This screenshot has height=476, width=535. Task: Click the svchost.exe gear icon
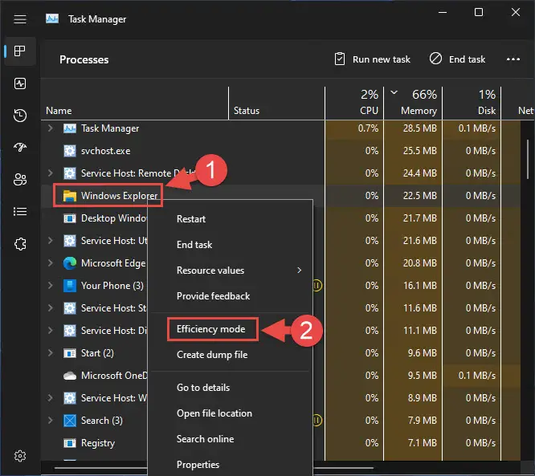(x=70, y=151)
